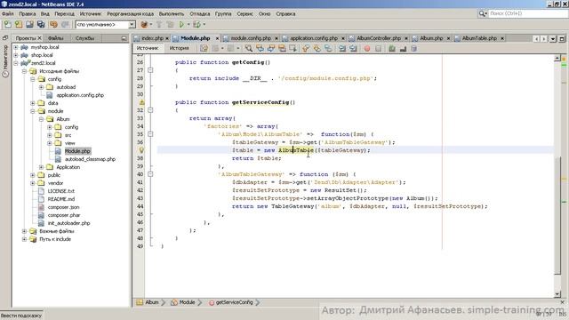Image resolution: width=569 pixels, height=320 pixels.
Task: Click the New File toolbar icon
Action: (x=8, y=24)
